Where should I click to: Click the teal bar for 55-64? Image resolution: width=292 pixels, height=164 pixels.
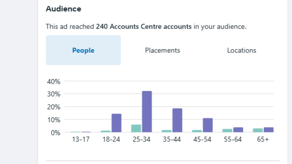click(x=227, y=130)
